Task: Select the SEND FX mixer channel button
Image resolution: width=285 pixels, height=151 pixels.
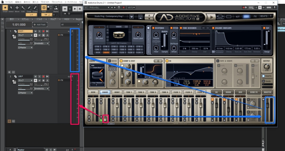Action: (x=254, y=92)
